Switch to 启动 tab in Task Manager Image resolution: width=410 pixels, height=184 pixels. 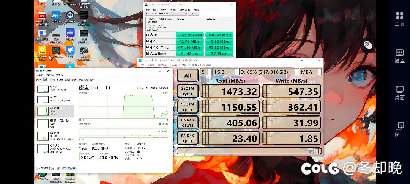tap(68, 80)
